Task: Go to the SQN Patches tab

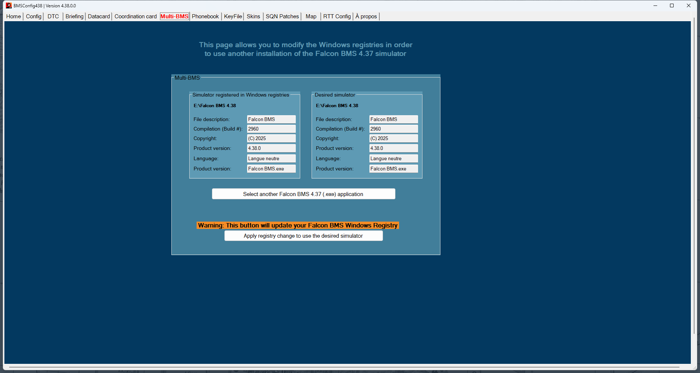Action: 282,16
